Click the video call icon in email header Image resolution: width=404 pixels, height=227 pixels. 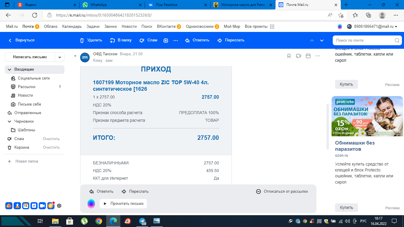[x=298, y=56]
